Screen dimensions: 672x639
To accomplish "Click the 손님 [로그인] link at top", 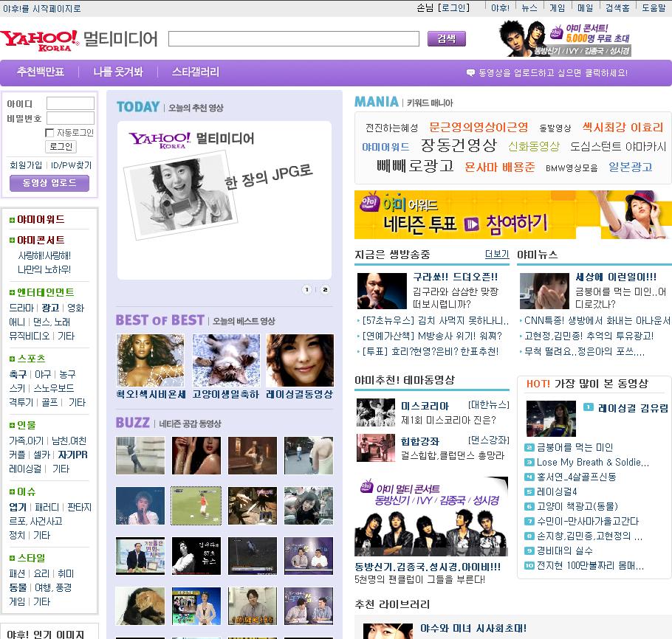I will tap(443, 7).
